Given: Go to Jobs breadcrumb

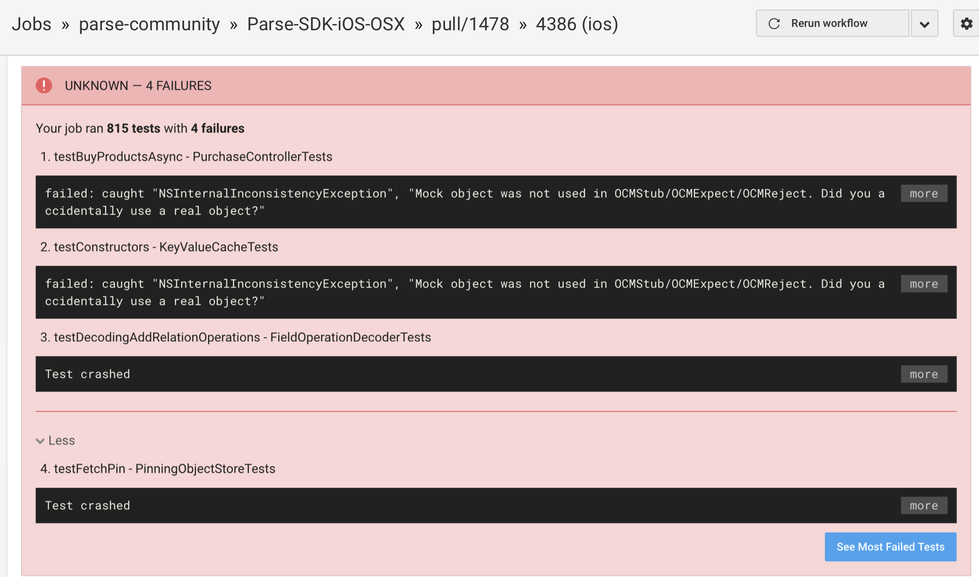Looking at the screenshot, I should coord(31,24).
